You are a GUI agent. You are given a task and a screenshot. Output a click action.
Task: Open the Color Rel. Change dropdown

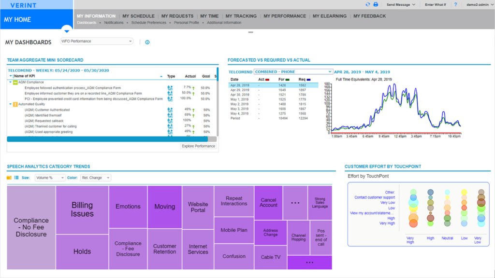(96, 178)
